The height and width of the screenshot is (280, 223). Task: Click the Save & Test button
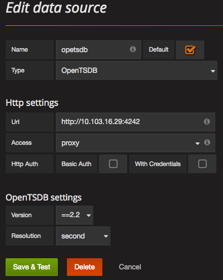pyautogui.click(x=31, y=267)
